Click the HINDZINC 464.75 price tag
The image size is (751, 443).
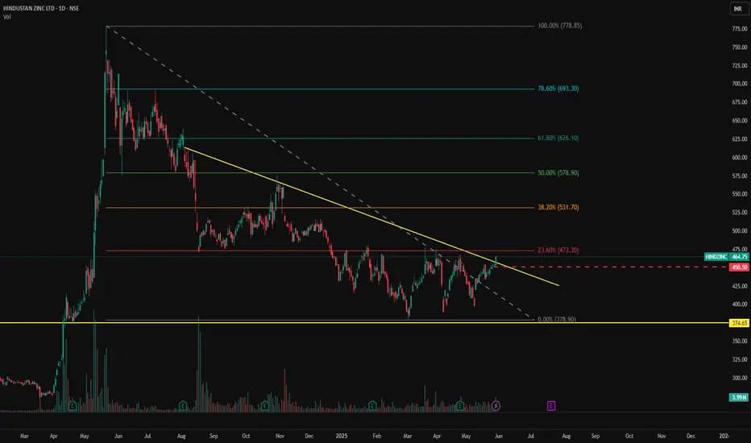pos(726,257)
